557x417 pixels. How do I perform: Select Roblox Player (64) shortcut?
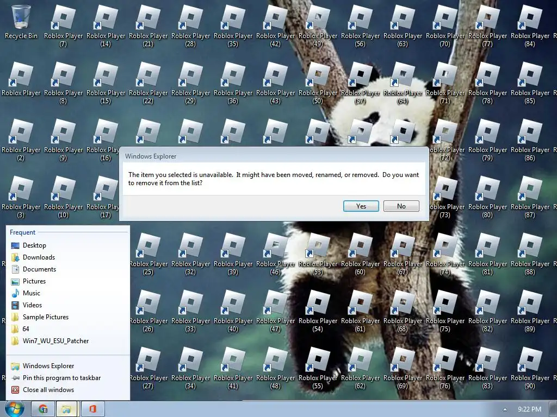tap(403, 83)
